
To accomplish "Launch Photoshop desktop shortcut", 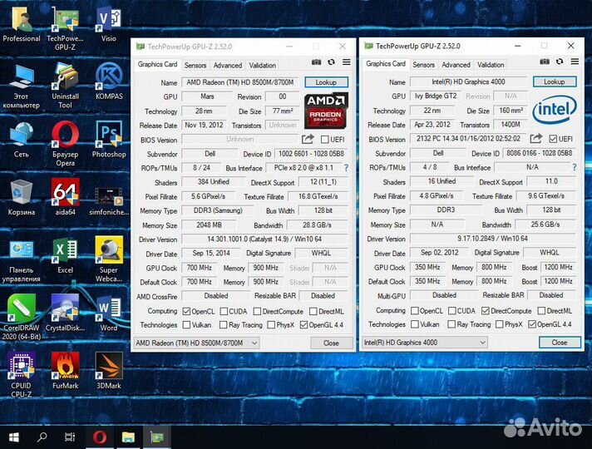I will coord(109,140).
